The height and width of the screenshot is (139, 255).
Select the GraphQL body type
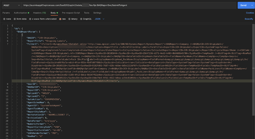[86, 19]
